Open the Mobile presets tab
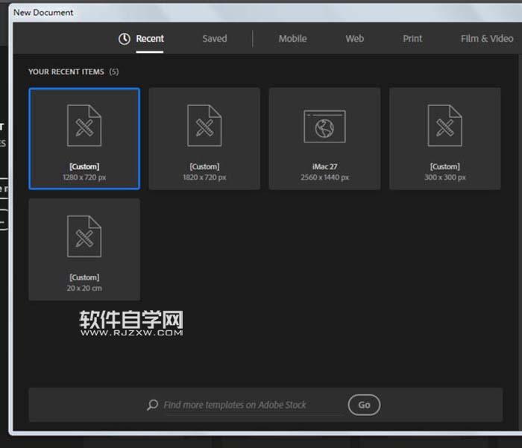 (292, 39)
